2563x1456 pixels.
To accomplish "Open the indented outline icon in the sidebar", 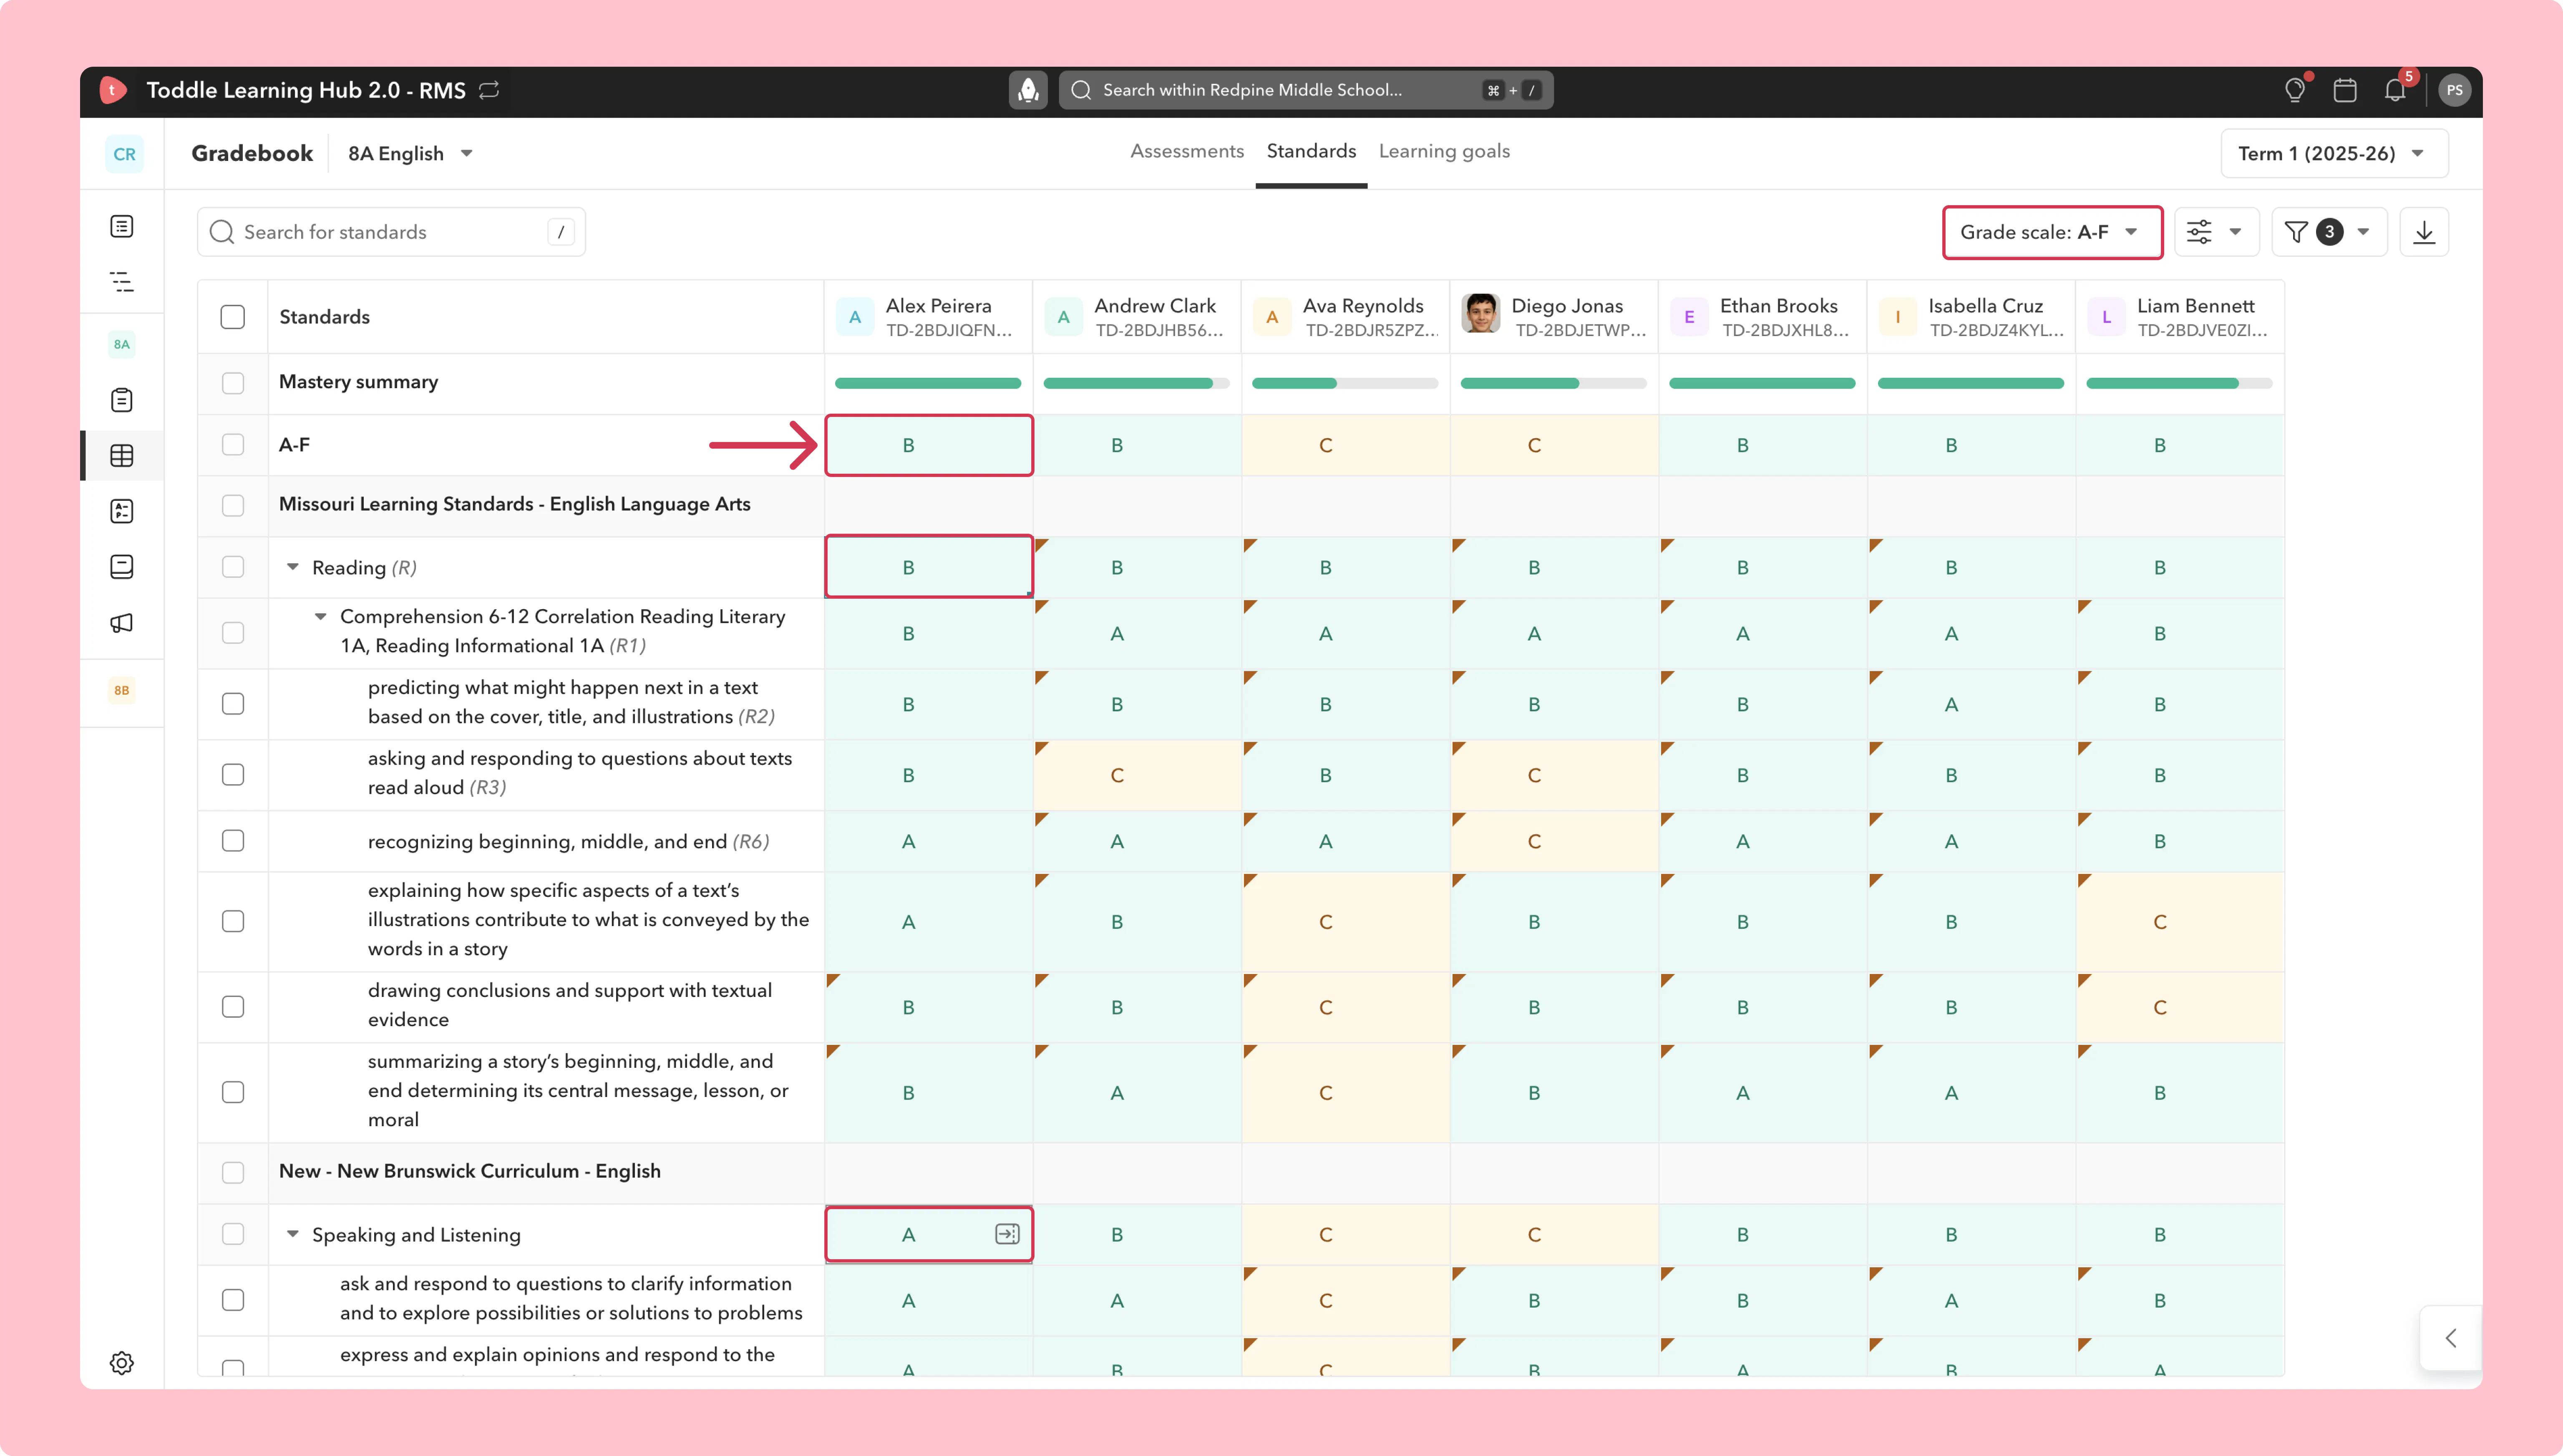I will (x=122, y=282).
